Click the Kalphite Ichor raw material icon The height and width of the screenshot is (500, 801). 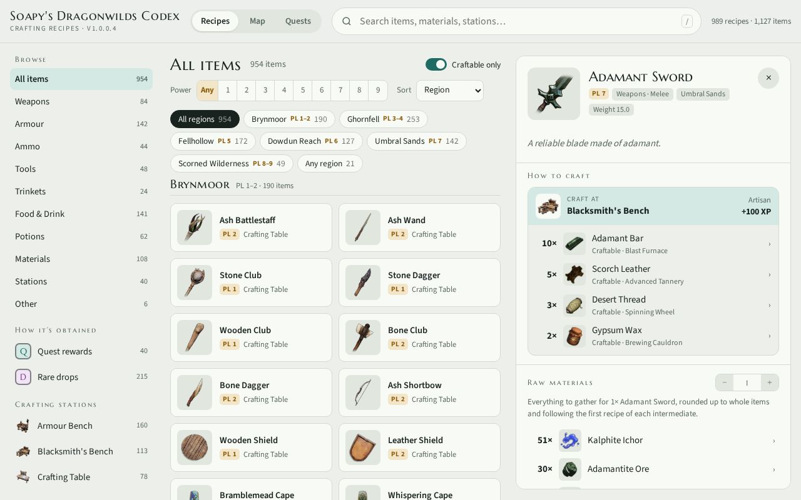pyautogui.click(x=570, y=441)
